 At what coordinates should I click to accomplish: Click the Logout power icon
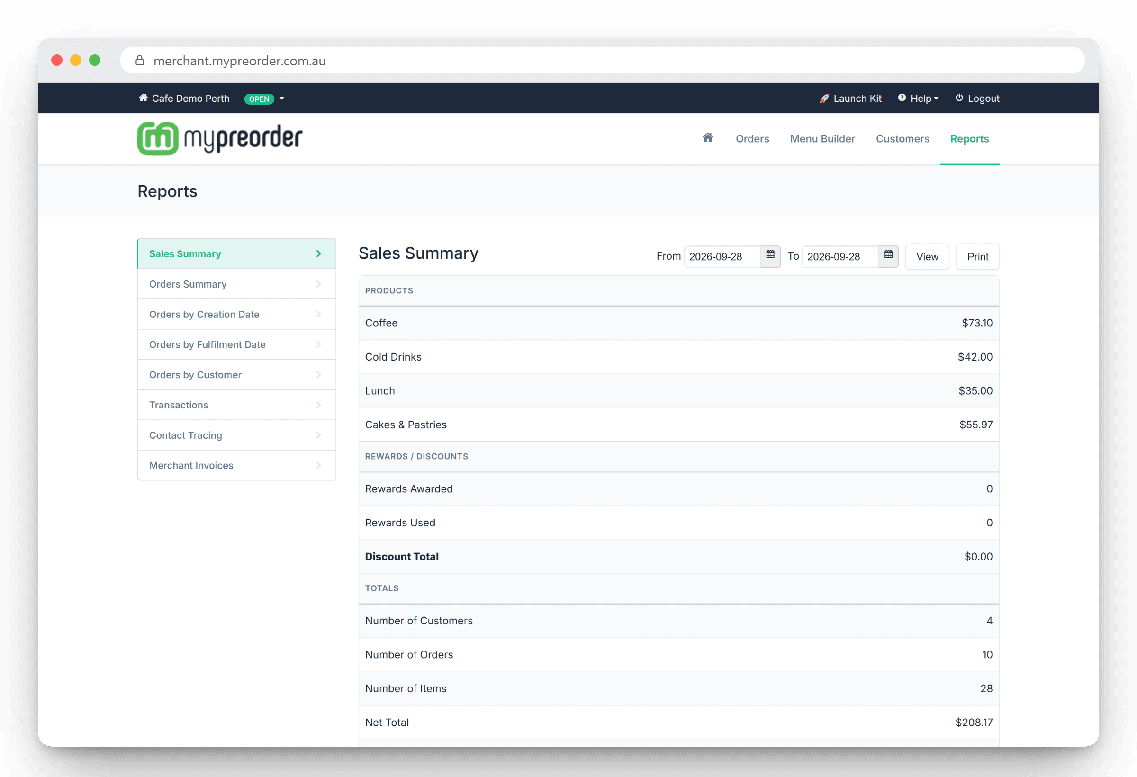click(x=959, y=98)
